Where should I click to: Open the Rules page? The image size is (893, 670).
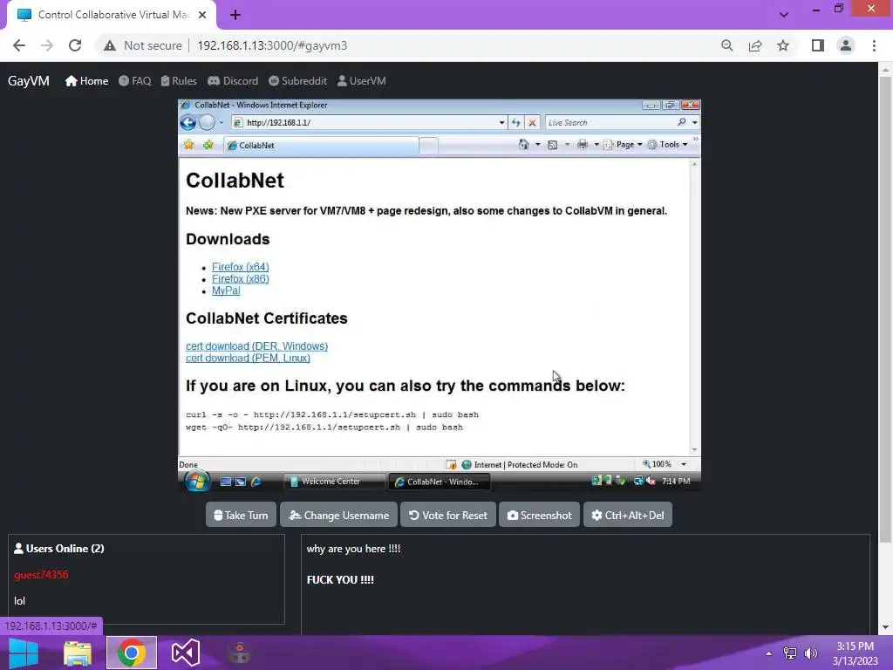tap(179, 81)
